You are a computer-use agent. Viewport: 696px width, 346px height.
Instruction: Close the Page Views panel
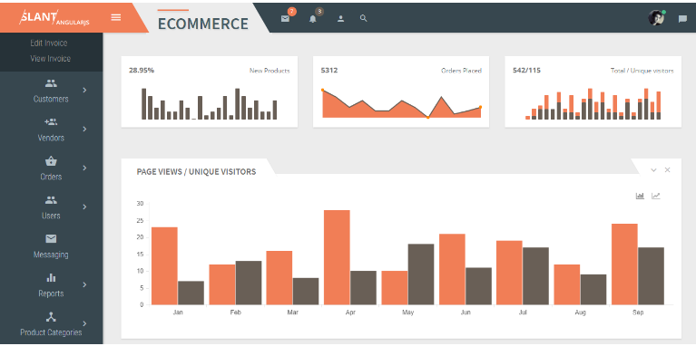667,170
